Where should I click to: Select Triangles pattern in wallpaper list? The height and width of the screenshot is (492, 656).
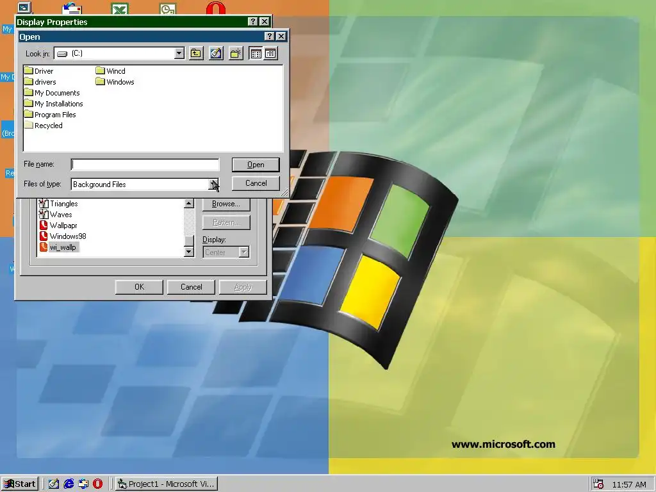58,203
